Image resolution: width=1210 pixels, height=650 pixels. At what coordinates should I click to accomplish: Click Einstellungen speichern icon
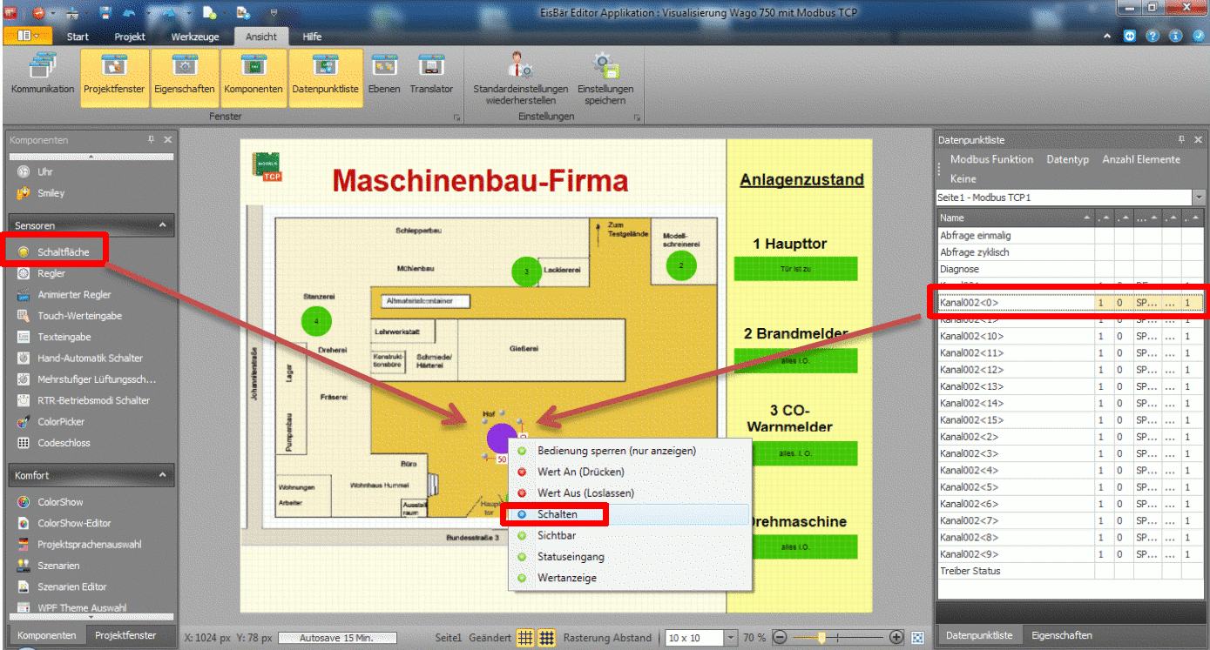[x=605, y=65]
